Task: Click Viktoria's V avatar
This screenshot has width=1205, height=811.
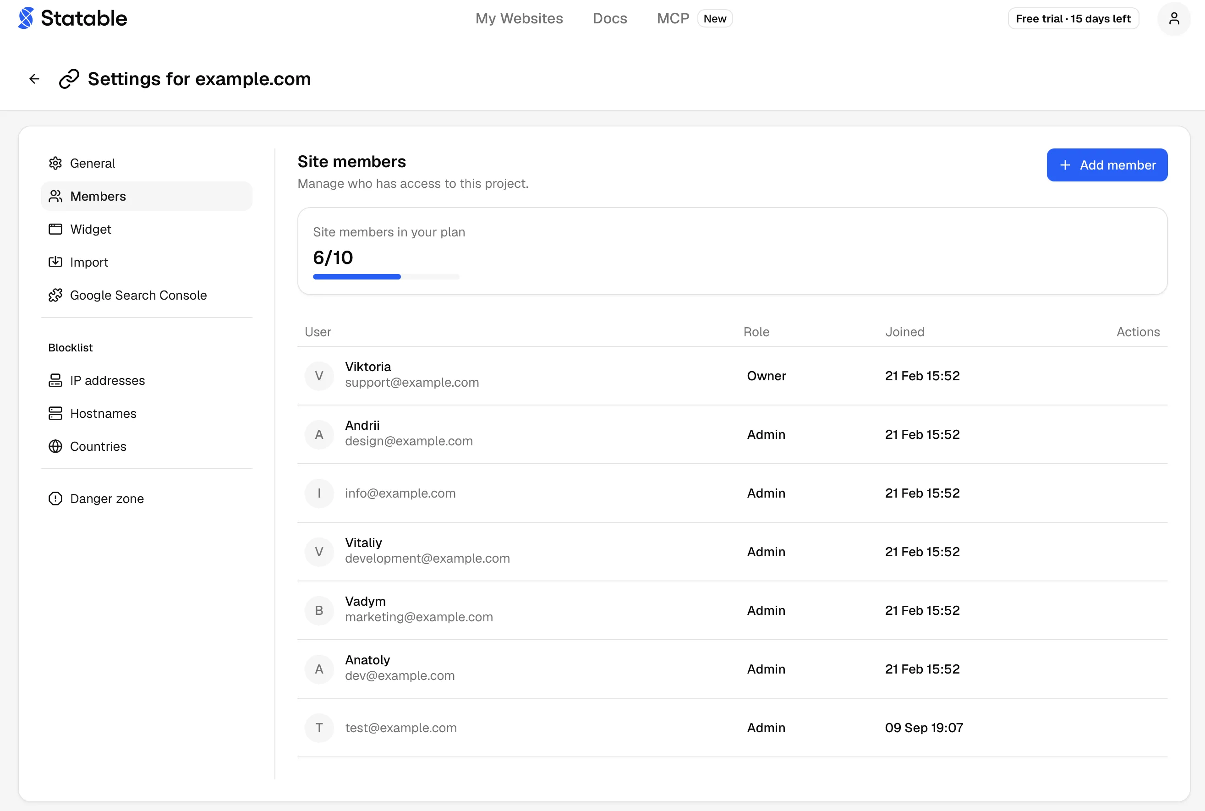Action: pyautogui.click(x=319, y=376)
